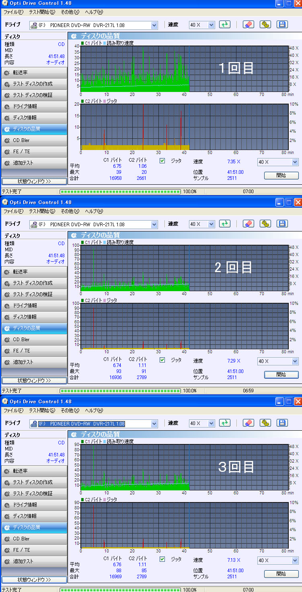
Task: Click the C1 バイト graph in the 1回目 window
Action: (x=185, y=69)
